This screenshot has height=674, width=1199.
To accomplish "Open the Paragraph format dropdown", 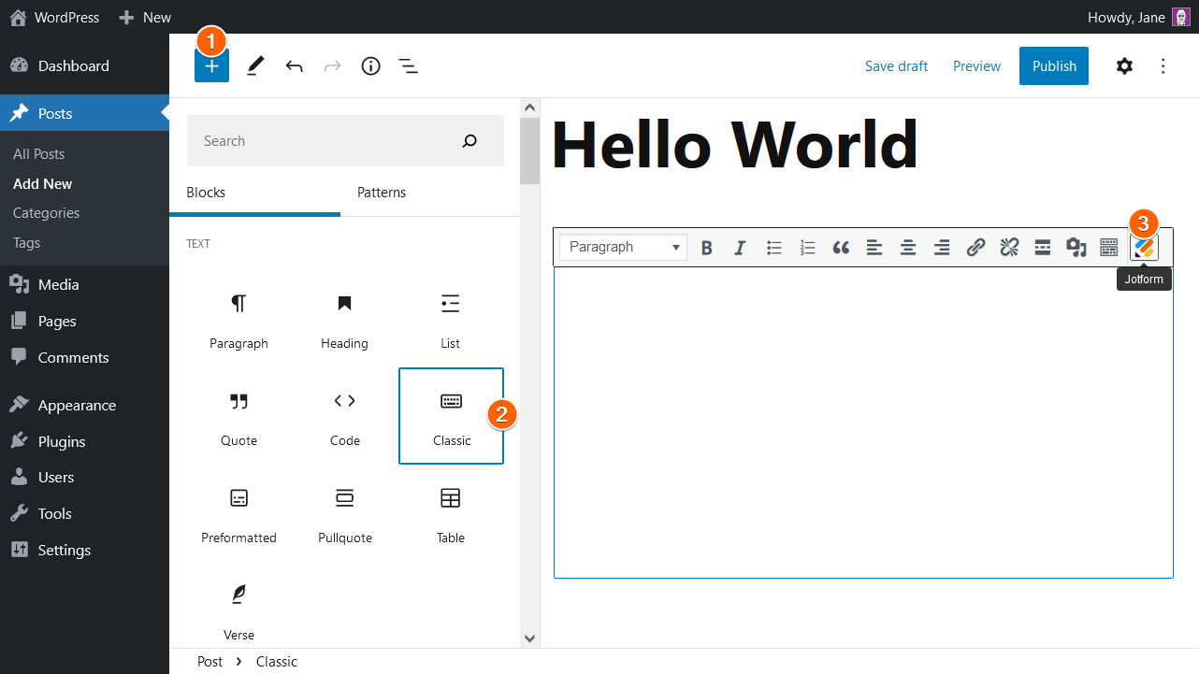I will pyautogui.click(x=623, y=248).
